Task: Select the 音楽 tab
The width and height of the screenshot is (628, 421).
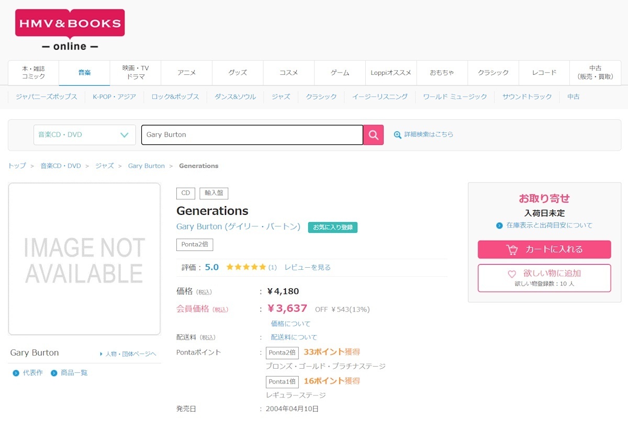Action: (x=84, y=73)
